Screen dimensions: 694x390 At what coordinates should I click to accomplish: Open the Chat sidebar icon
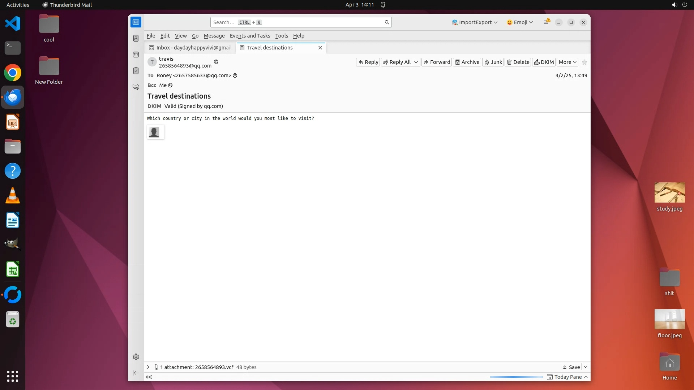[136, 87]
